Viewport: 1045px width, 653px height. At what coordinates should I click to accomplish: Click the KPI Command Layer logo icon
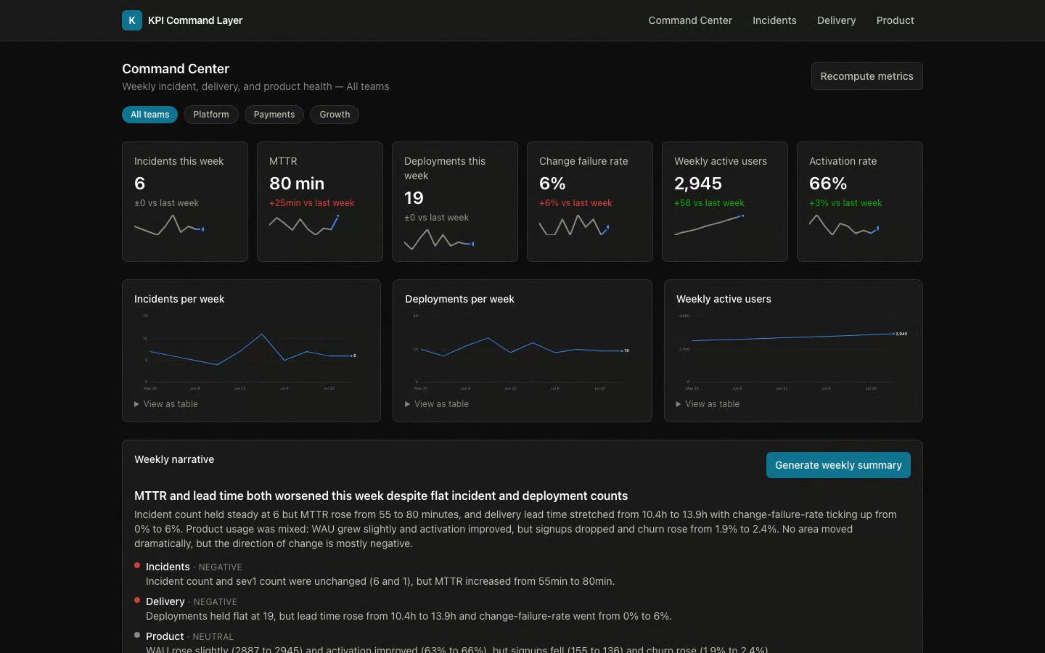[x=131, y=20]
